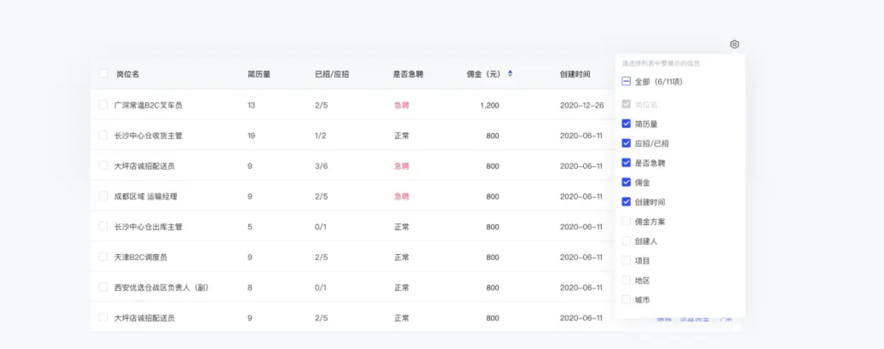Uncheck the 简历量 column checkbox
884x349 pixels.
point(626,124)
